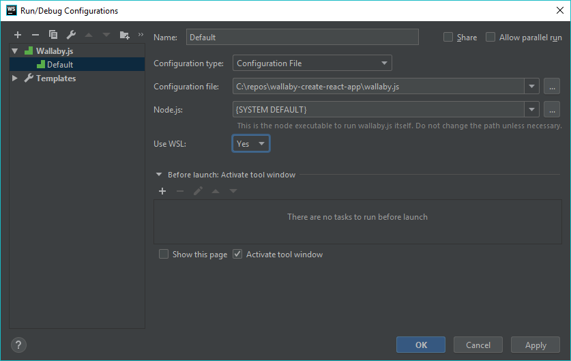
Task: Move configuration up in the list
Action: [x=89, y=35]
